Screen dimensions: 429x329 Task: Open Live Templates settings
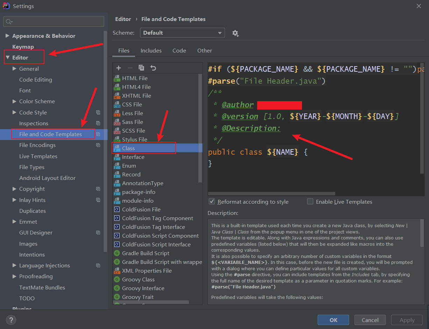tap(38, 156)
